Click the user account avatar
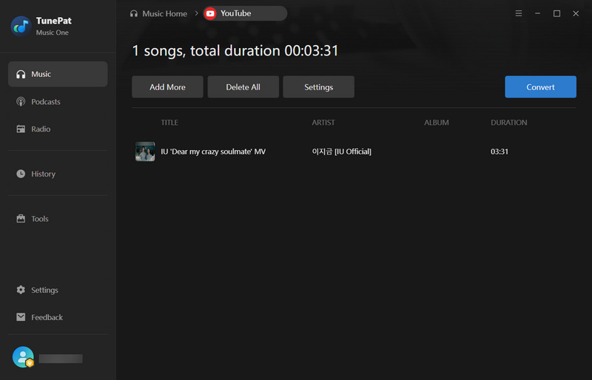 [x=23, y=357]
